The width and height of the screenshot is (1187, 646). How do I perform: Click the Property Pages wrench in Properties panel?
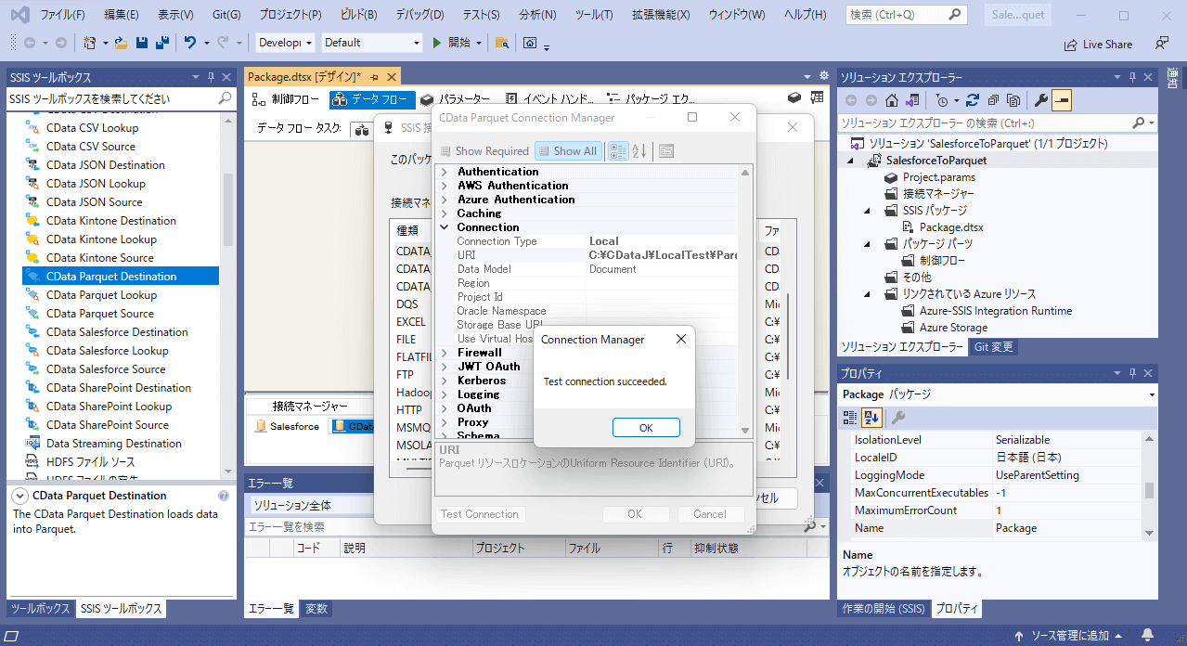[x=898, y=418]
